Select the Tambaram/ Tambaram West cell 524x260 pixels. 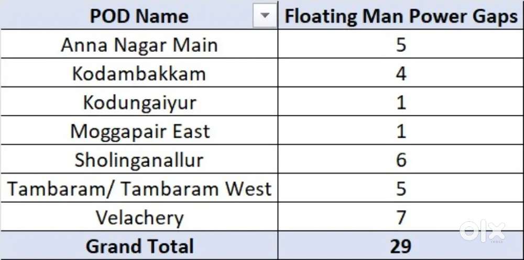click(x=139, y=189)
